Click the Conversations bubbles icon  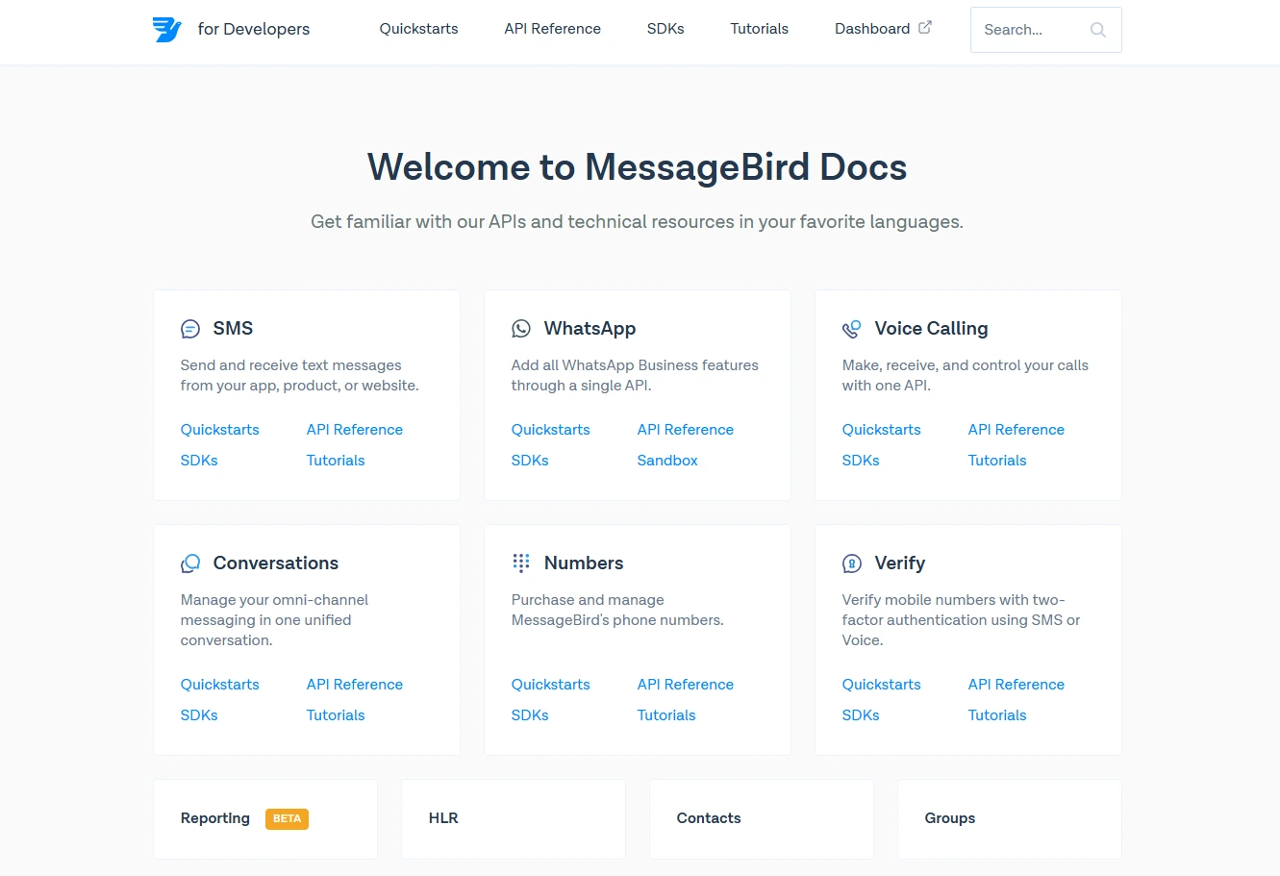tap(190, 563)
